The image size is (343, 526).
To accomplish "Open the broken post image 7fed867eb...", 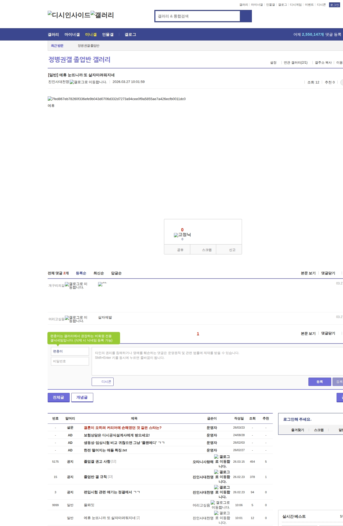I will 117,99.
